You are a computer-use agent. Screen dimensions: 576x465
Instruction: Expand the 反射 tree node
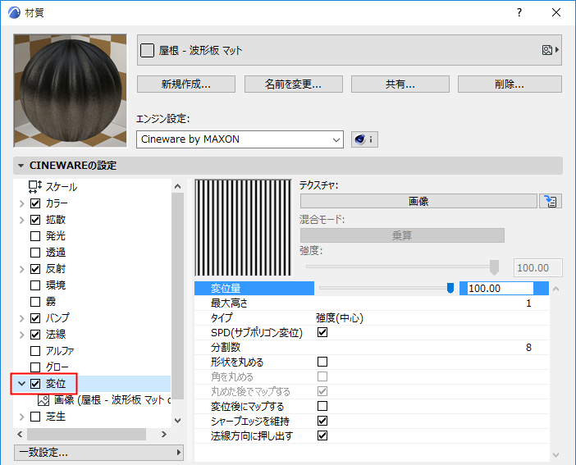coord(21,269)
